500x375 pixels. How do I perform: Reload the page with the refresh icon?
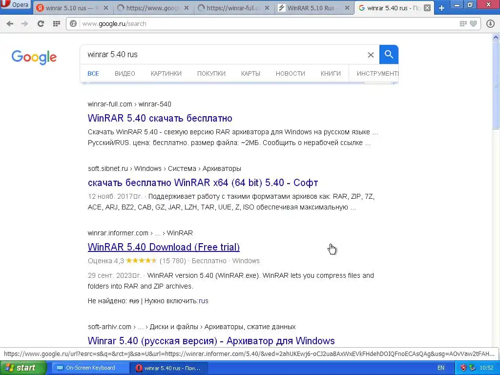pyautogui.click(x=41, y=23)
